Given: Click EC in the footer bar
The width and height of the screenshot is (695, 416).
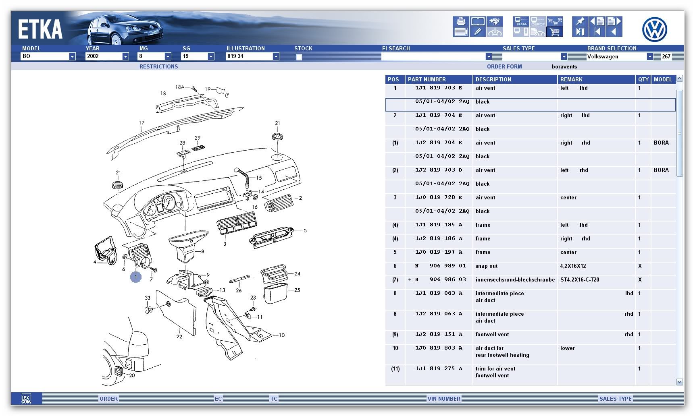Looking at the screenshot, I should click(218, 399).
